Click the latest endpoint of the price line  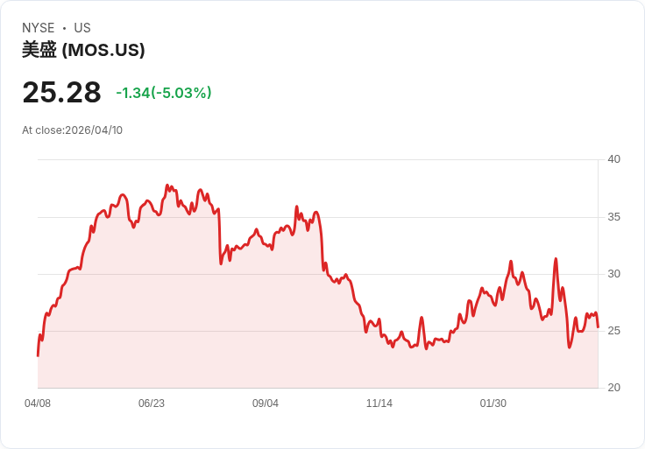click(598, 327)
